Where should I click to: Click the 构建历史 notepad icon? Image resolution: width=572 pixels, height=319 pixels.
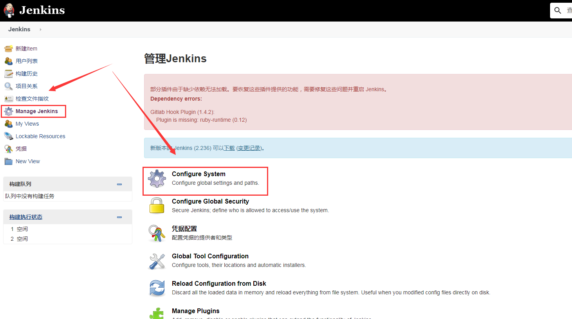(x=8, y=74)
